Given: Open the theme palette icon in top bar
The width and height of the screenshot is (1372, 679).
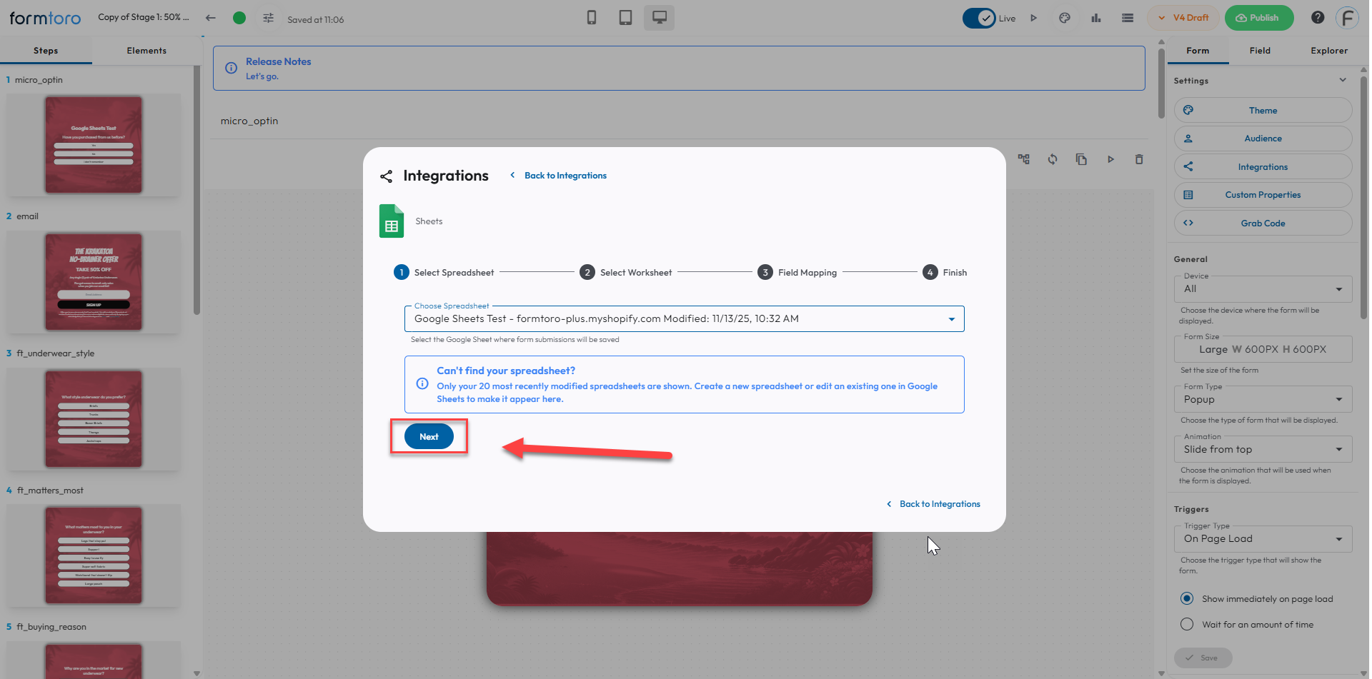Looking at the screenshot, I should 1065,18.
